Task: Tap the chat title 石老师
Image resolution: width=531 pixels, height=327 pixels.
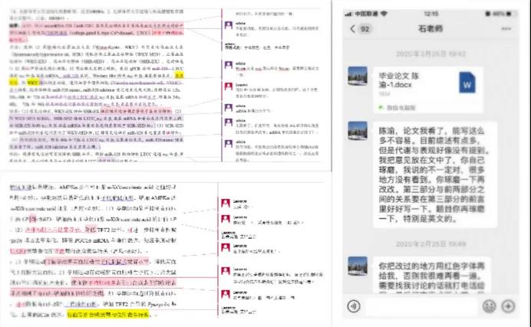Action: 431,29
